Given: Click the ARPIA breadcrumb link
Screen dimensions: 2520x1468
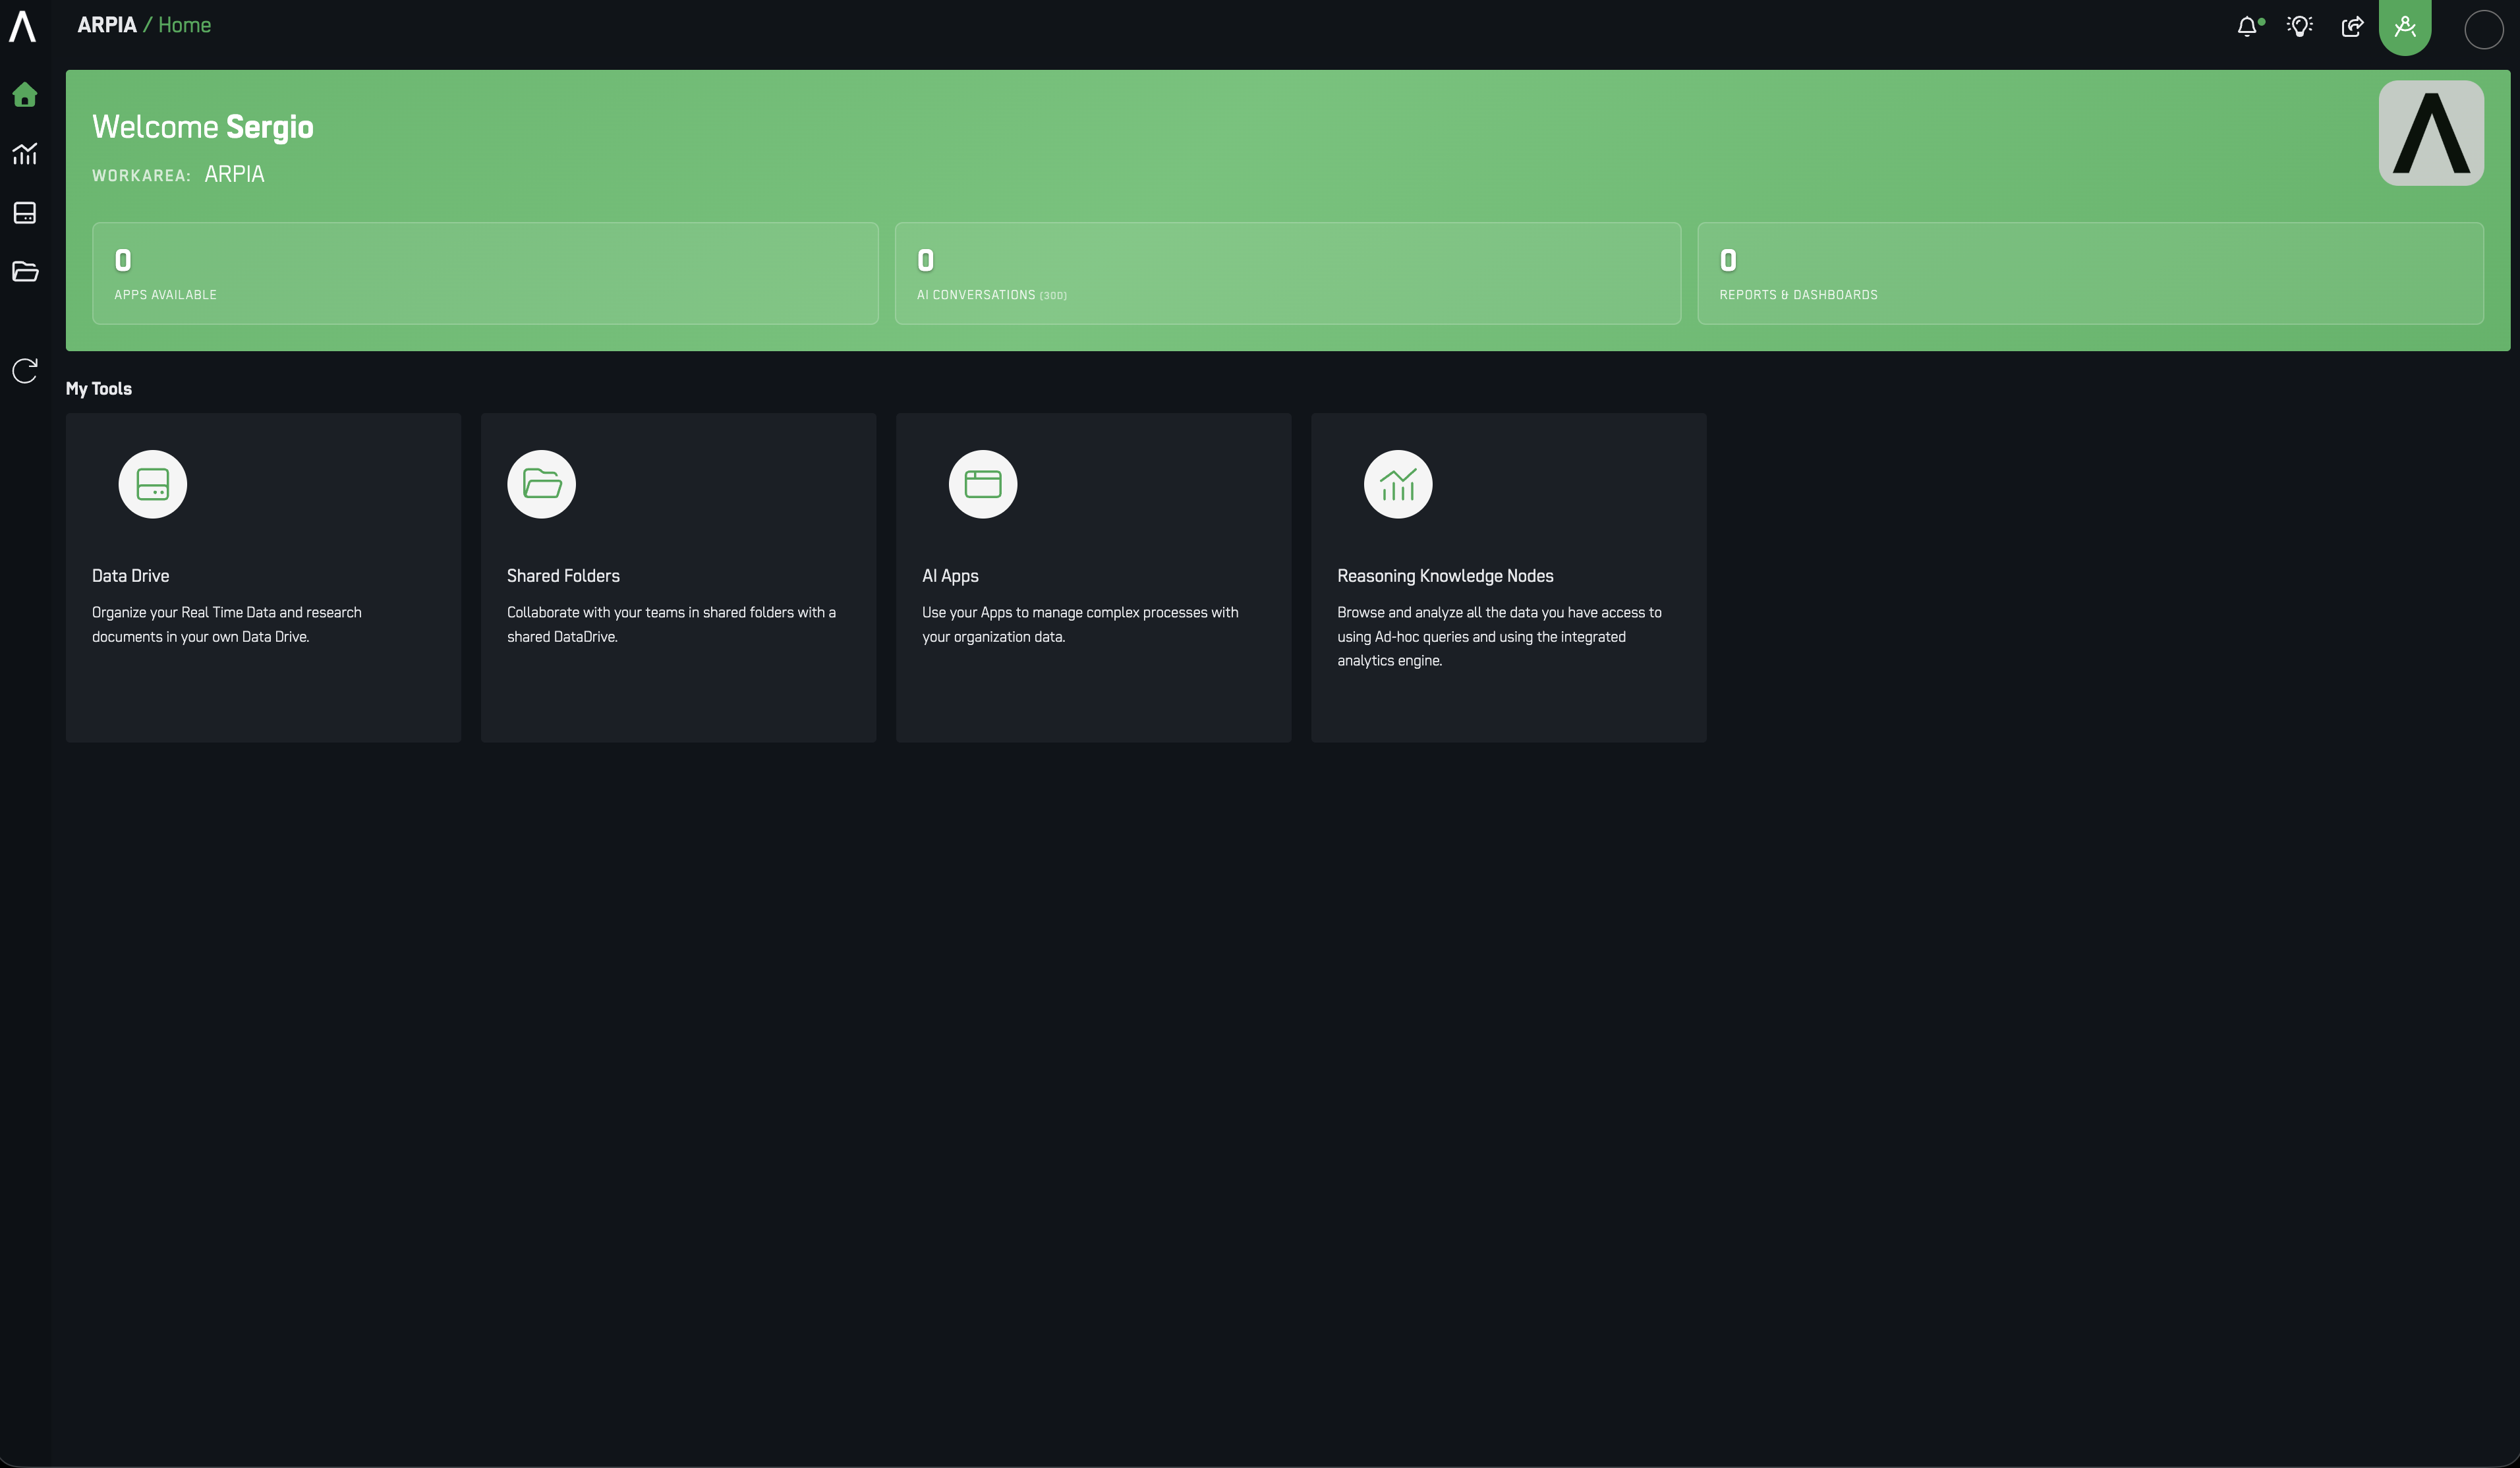Looking at the screenshot, I should [107, 25].
